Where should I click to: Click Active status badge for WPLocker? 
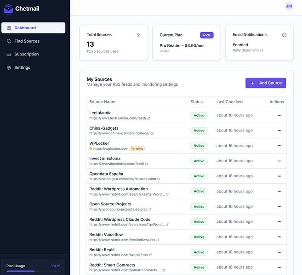point(199,146)
